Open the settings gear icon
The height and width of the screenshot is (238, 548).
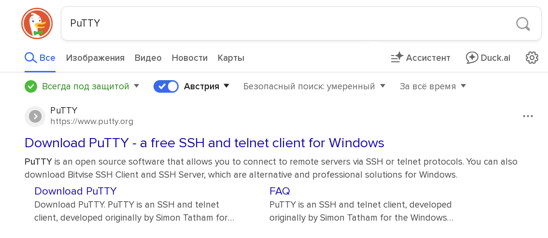(532, 58)
